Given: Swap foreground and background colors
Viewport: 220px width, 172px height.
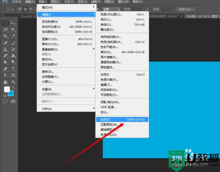Looking at the screenshot, I should click(x=13, y=87).
